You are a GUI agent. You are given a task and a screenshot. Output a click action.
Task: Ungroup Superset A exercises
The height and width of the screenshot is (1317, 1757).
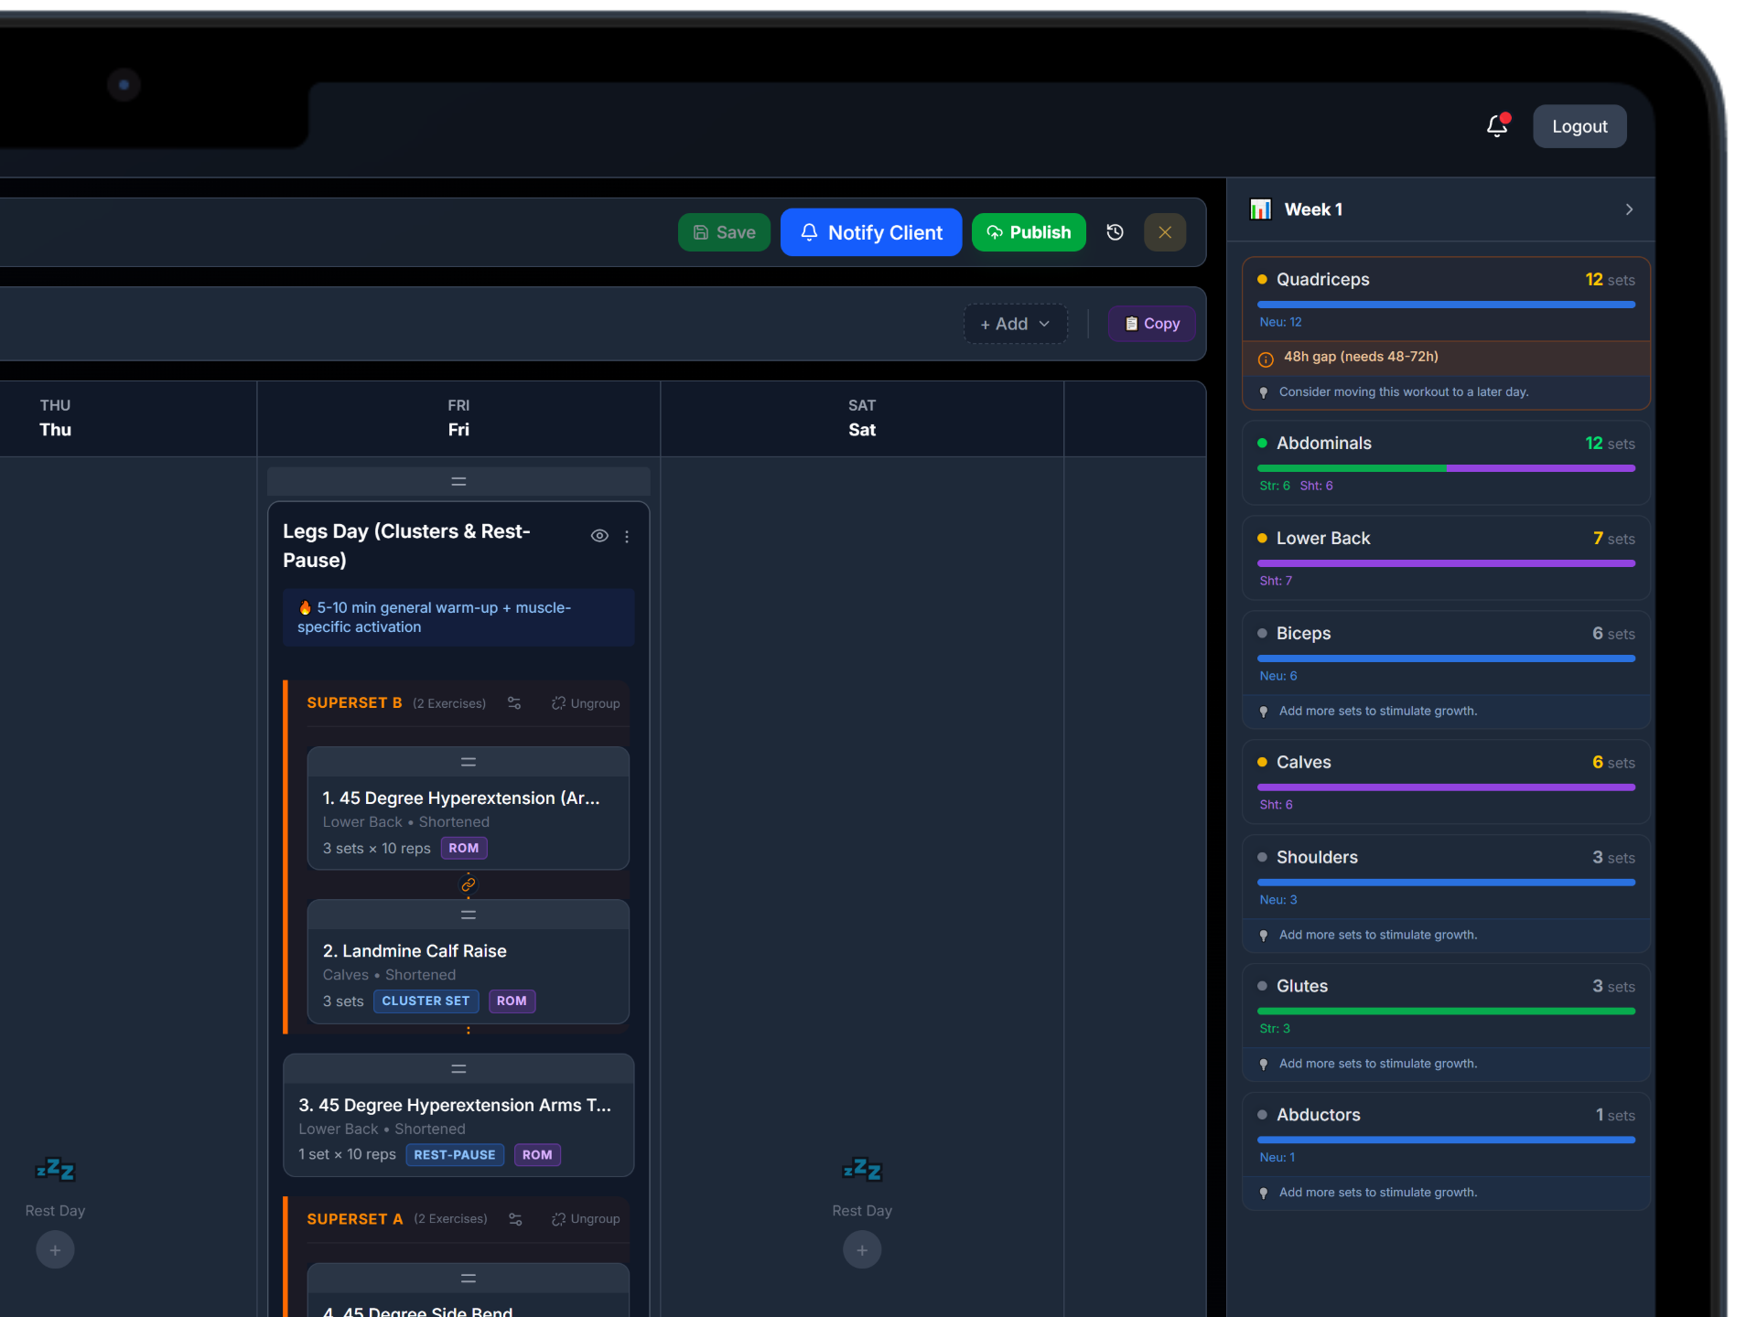[586, 1219]
